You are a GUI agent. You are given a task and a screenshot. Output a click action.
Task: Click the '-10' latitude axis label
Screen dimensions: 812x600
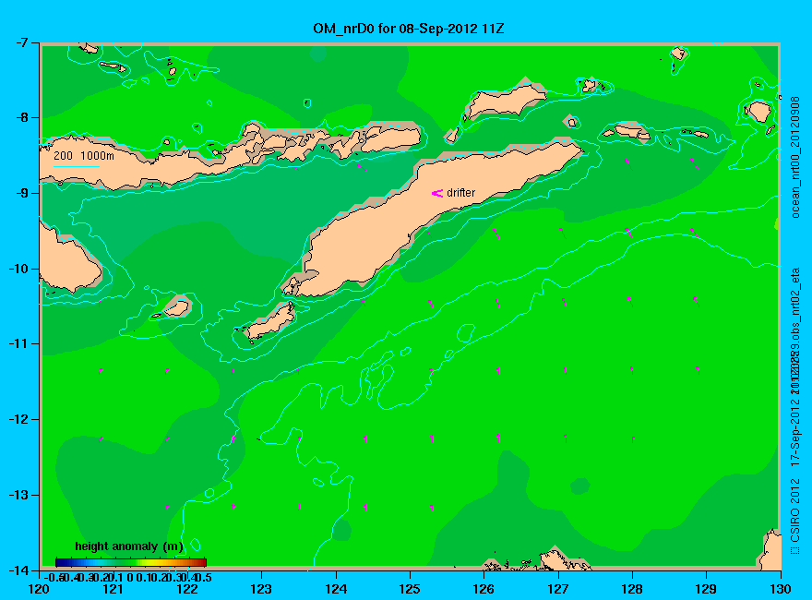click(x=18, y=269)
